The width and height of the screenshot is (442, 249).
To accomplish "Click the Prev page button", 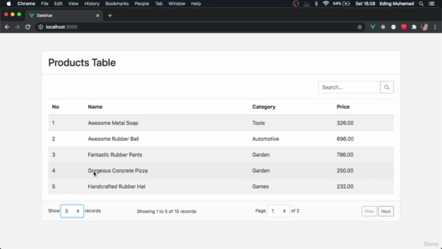I will tap(369, 211).
